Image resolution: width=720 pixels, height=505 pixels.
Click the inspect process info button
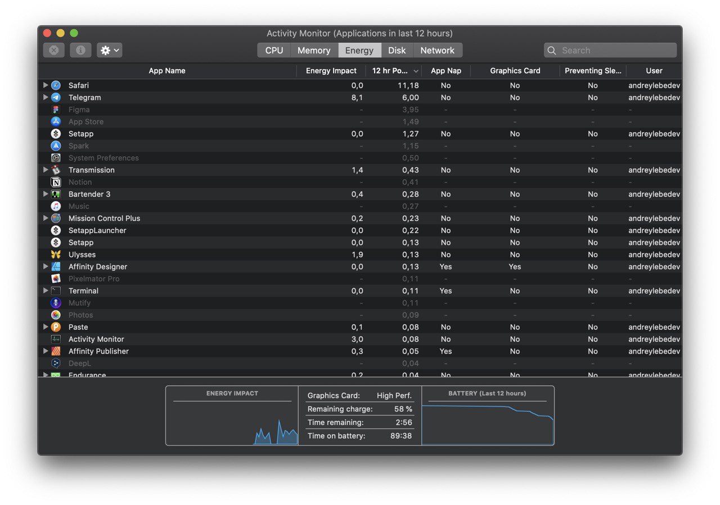click(x=80, y=50)
